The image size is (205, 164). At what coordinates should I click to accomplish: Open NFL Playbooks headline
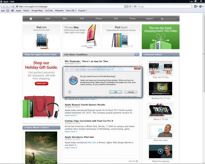point(86,61)
